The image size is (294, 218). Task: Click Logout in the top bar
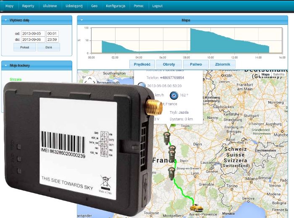point(157,6)
